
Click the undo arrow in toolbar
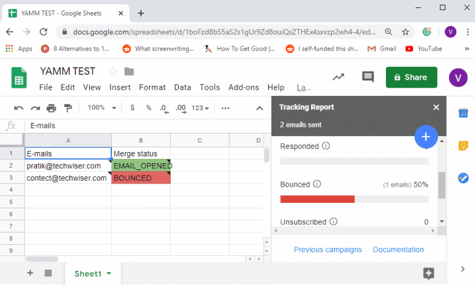pos(19,108)
